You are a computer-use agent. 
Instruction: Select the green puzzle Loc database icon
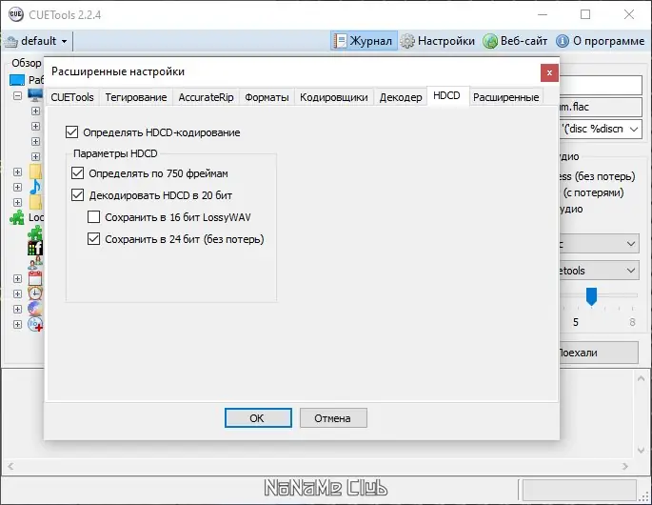[x=17, y=217]
